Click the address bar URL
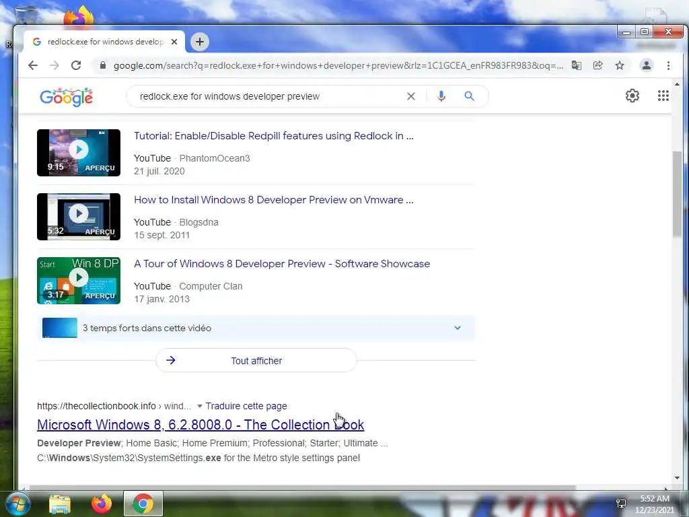The image size is (689, 517). coord(338,65)
